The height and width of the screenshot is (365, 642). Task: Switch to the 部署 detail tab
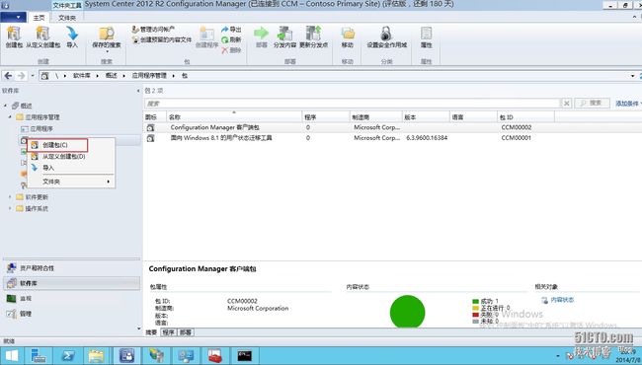coord(186,332)
